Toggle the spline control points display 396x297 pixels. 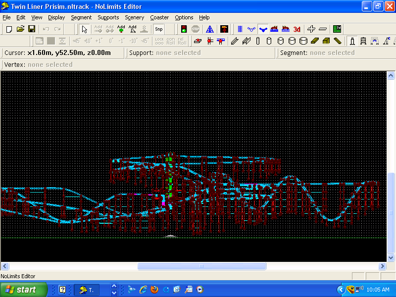(251, 29)
